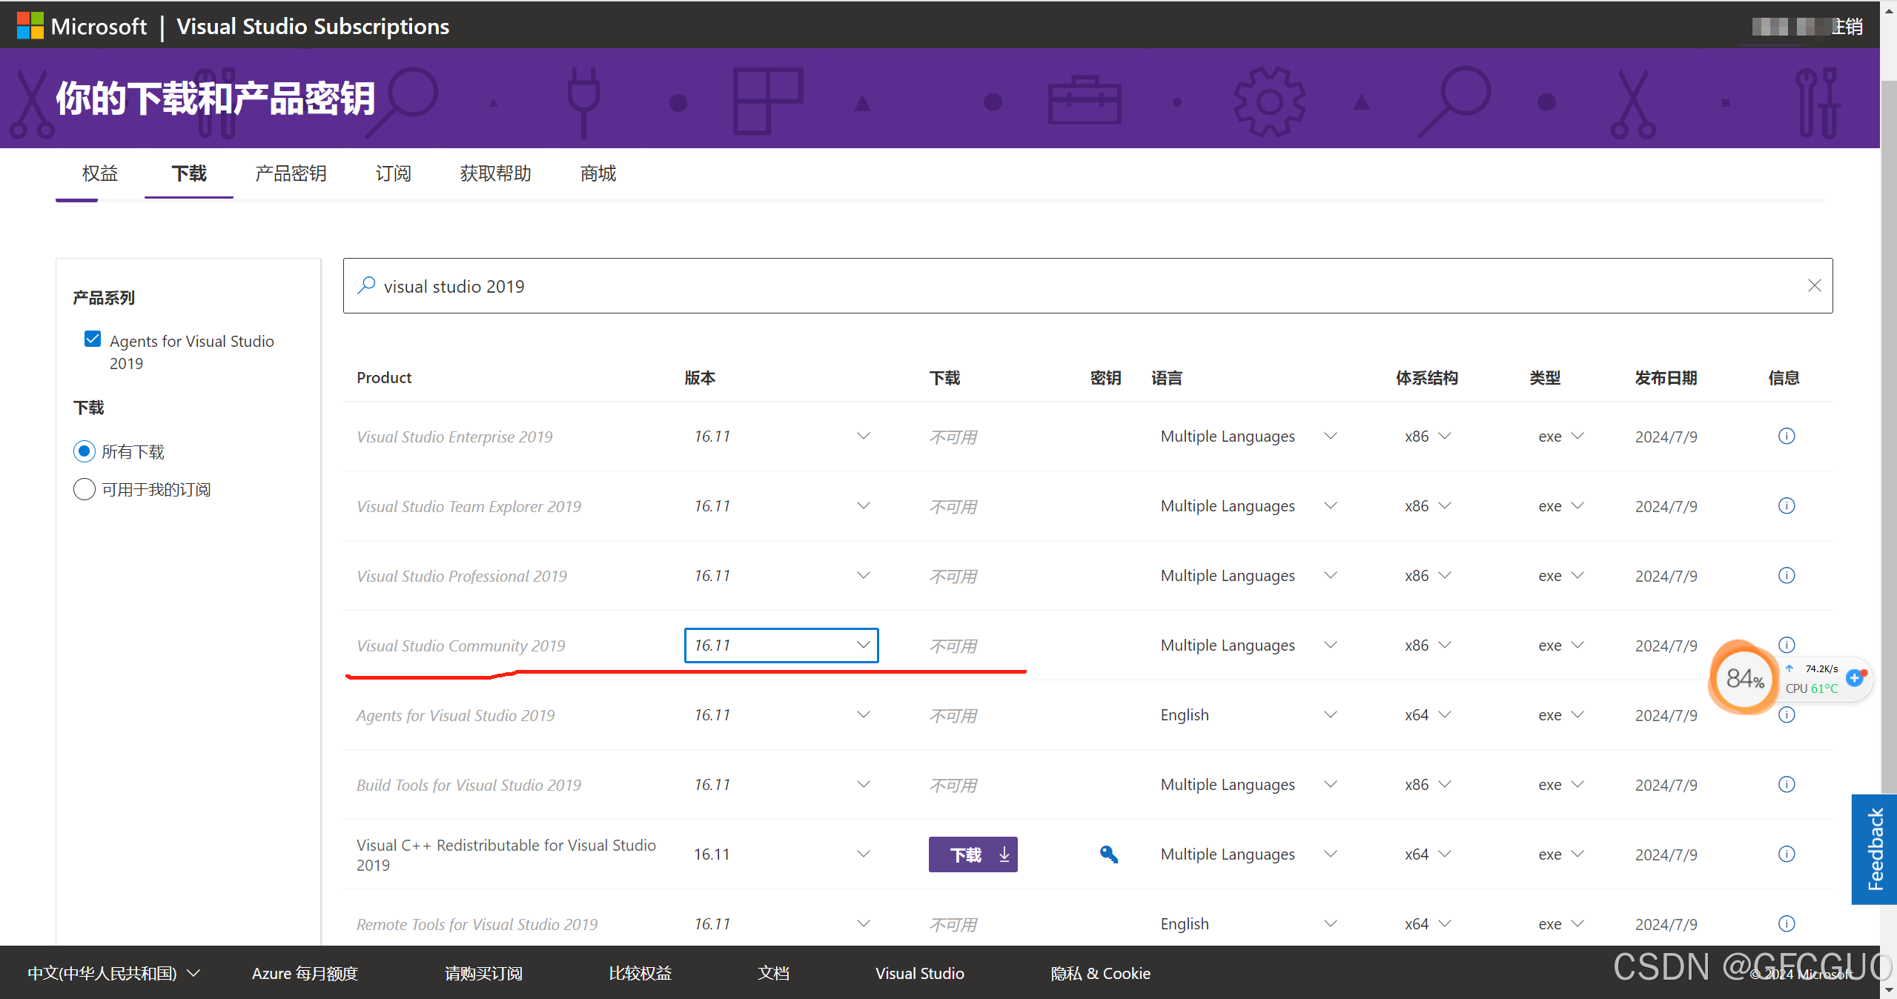The height and width of the screenshot is (999, 1897).
Task: Click the Agents for Visual Studio 2019 product name
Action: point(455,715)
